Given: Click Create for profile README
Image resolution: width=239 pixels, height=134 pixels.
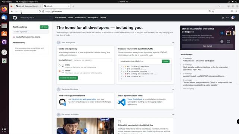Looking at the screenshot, I should coord(165,61).
